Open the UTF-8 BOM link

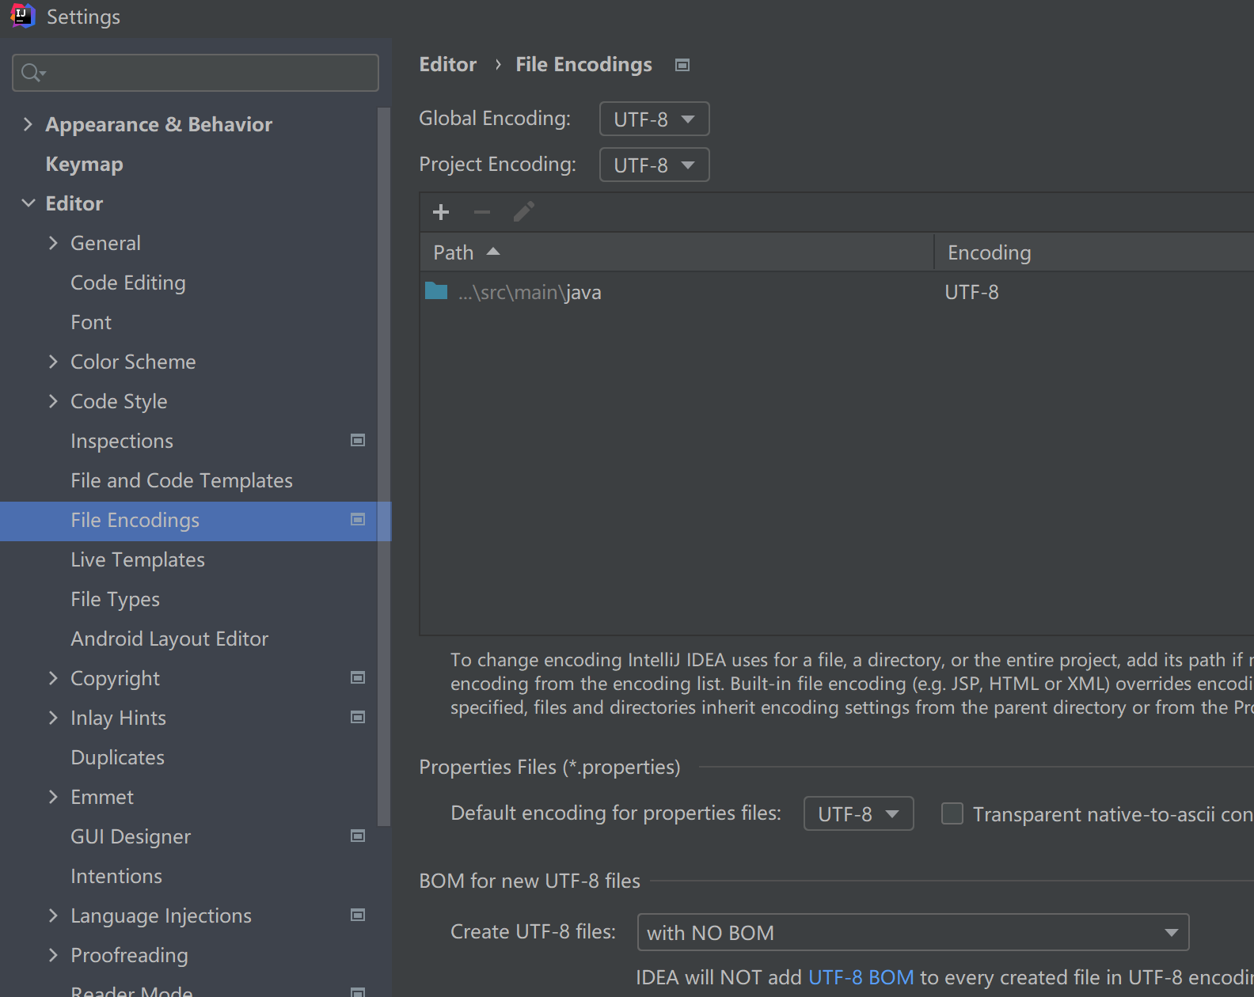(x=861, y=977)
